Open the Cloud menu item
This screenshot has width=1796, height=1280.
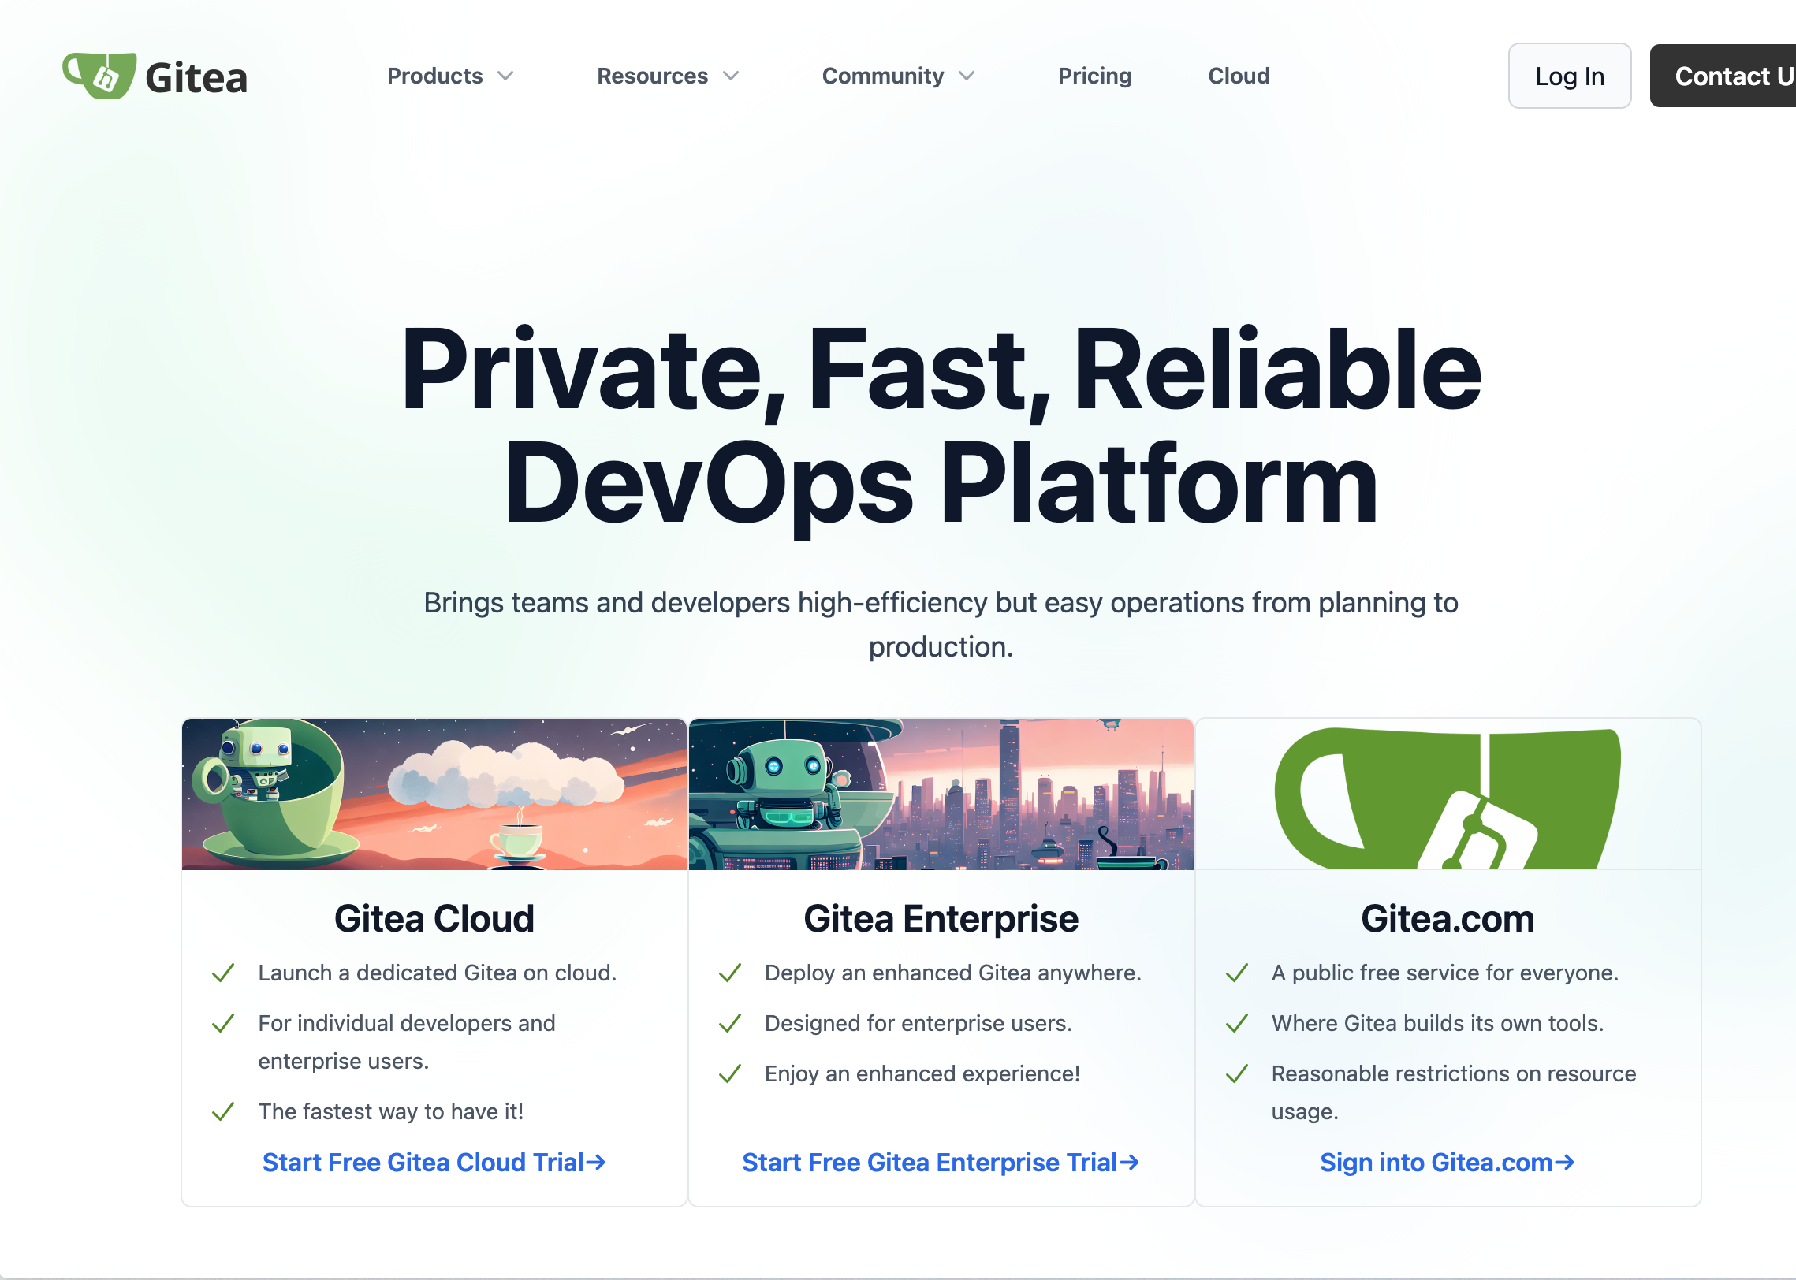pyautogui.click(x=1239, y=76)
